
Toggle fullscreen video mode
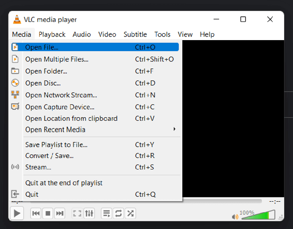tap(77, 213)
